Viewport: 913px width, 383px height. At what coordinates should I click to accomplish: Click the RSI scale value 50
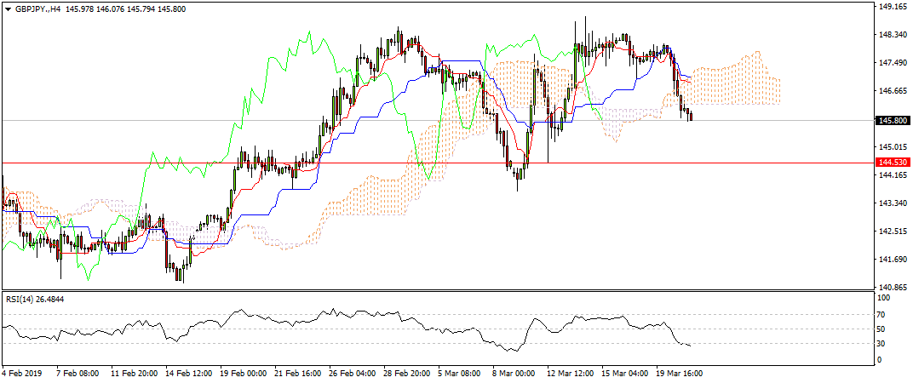pos(882,329)
